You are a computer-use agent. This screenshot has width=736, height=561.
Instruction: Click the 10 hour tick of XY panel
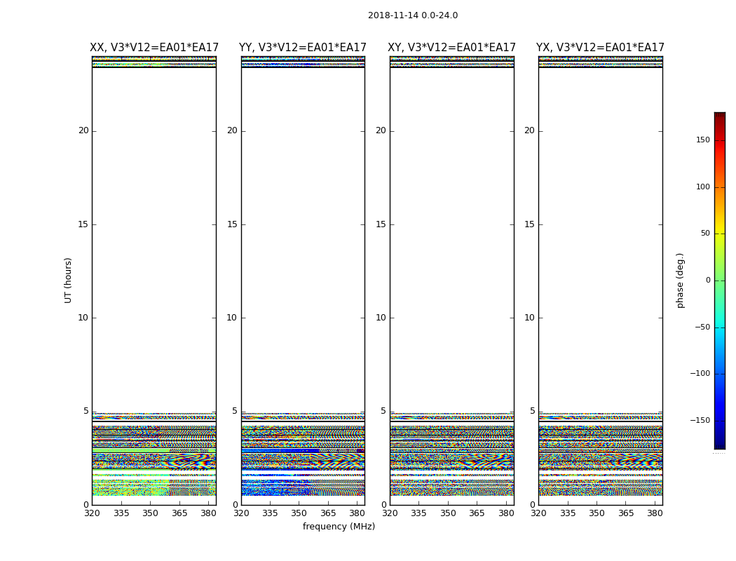(381, 318)
